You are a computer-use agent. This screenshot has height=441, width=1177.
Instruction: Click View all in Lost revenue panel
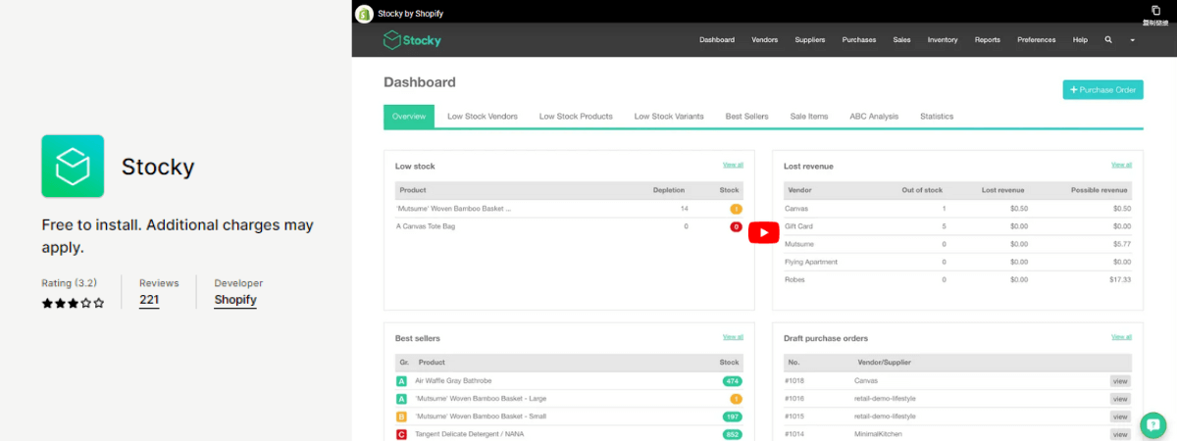(x=1121, y=165)
